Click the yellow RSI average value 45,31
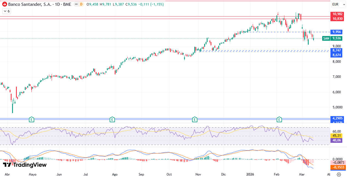The height and width of the screenshot is (178, 347). (337, 136)
